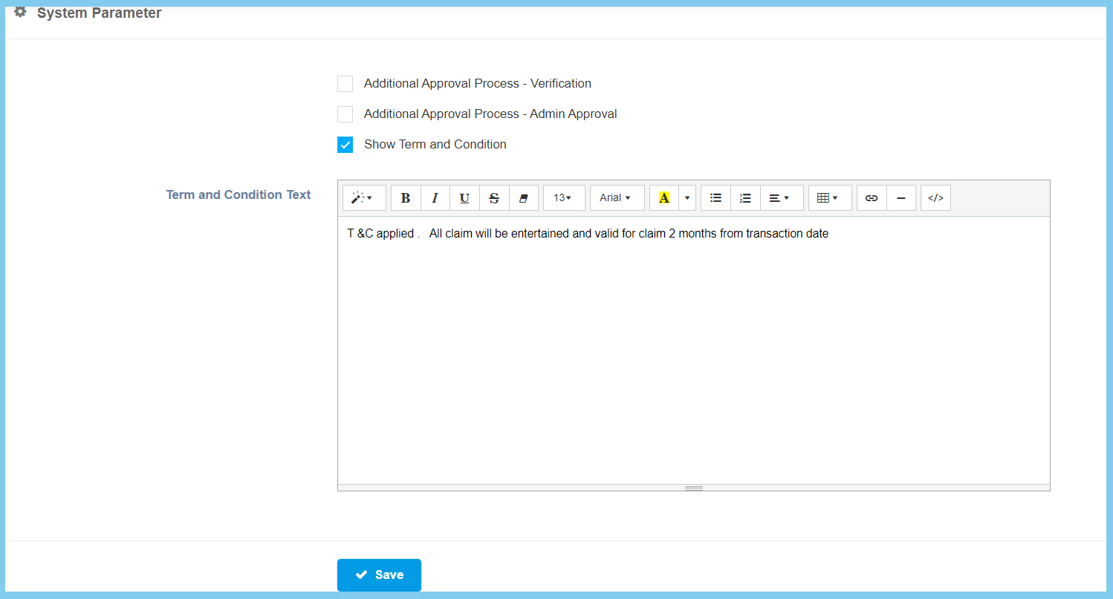Screen dimensions: 1113x599
Task: Apply strikethrough to selected text
Action: click(x=494, y=198)
